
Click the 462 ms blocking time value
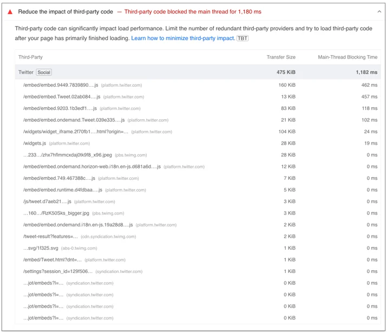(x=369, y=85)
